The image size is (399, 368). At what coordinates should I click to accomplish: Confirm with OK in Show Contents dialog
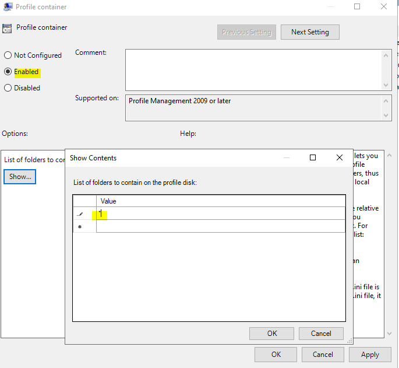tap(272, 334)
